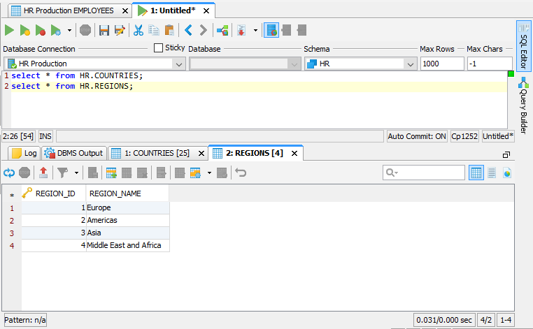Click the REGION_ID column header

click(x=54, y=193)
